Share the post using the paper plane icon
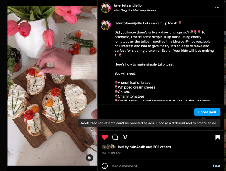Screen dimensions: 226x171 click(x=125, y=137)
